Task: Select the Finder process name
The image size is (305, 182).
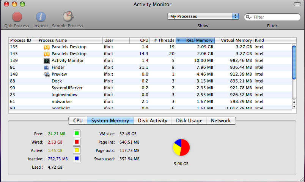Action: (58, 67)
